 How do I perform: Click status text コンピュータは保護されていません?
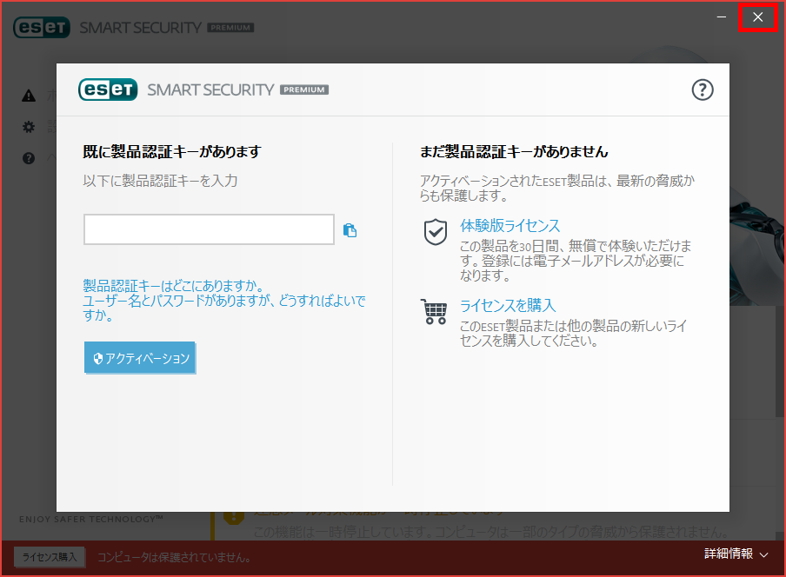174,558
